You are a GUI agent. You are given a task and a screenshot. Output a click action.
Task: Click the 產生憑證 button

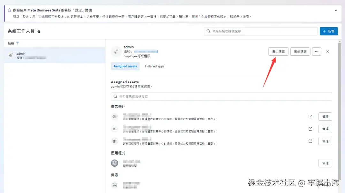tap(278, 51)
